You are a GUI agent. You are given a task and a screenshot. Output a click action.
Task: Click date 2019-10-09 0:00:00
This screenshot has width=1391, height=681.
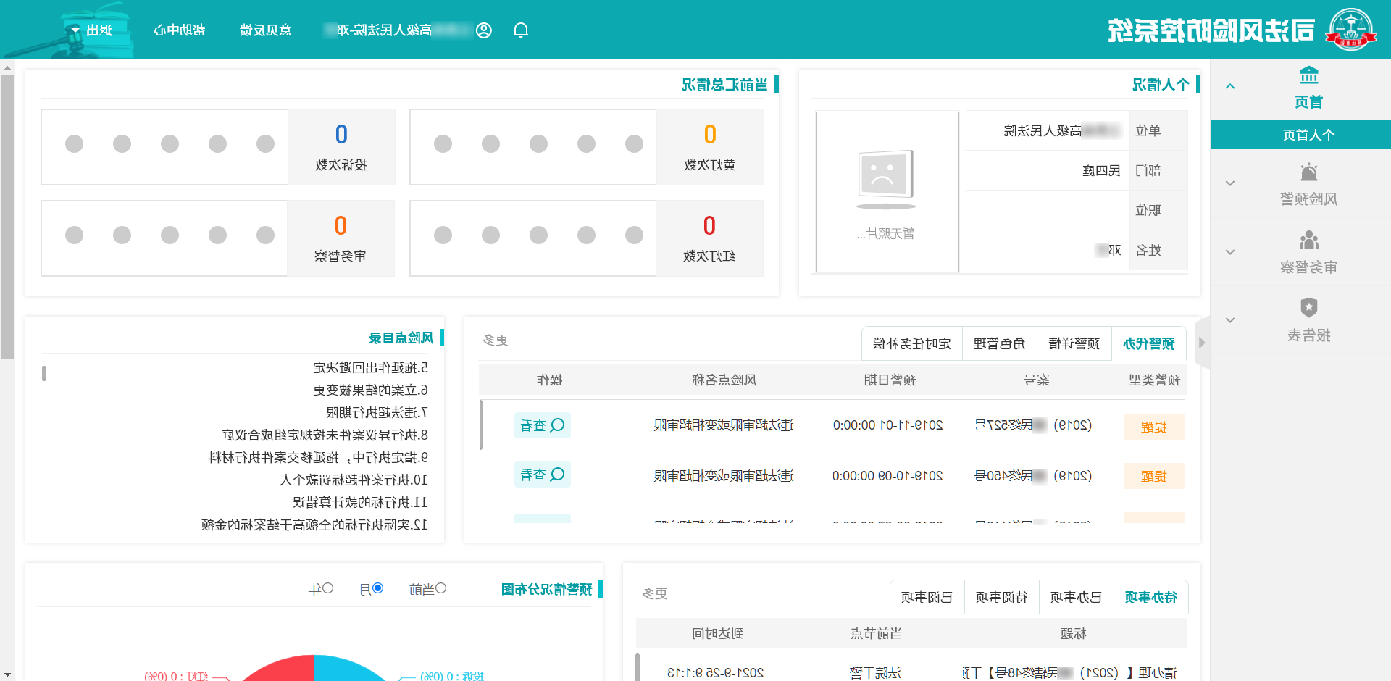click(888, 476)
